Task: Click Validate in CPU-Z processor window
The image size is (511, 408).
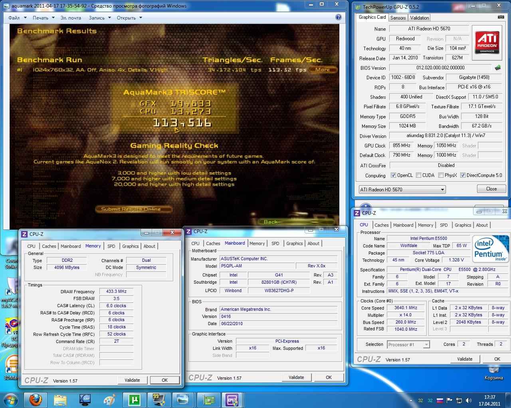Action: (x=465, y=359)
